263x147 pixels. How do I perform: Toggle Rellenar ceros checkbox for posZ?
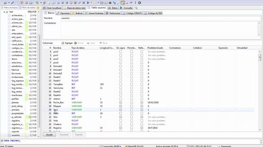click(x=142, y=59)
